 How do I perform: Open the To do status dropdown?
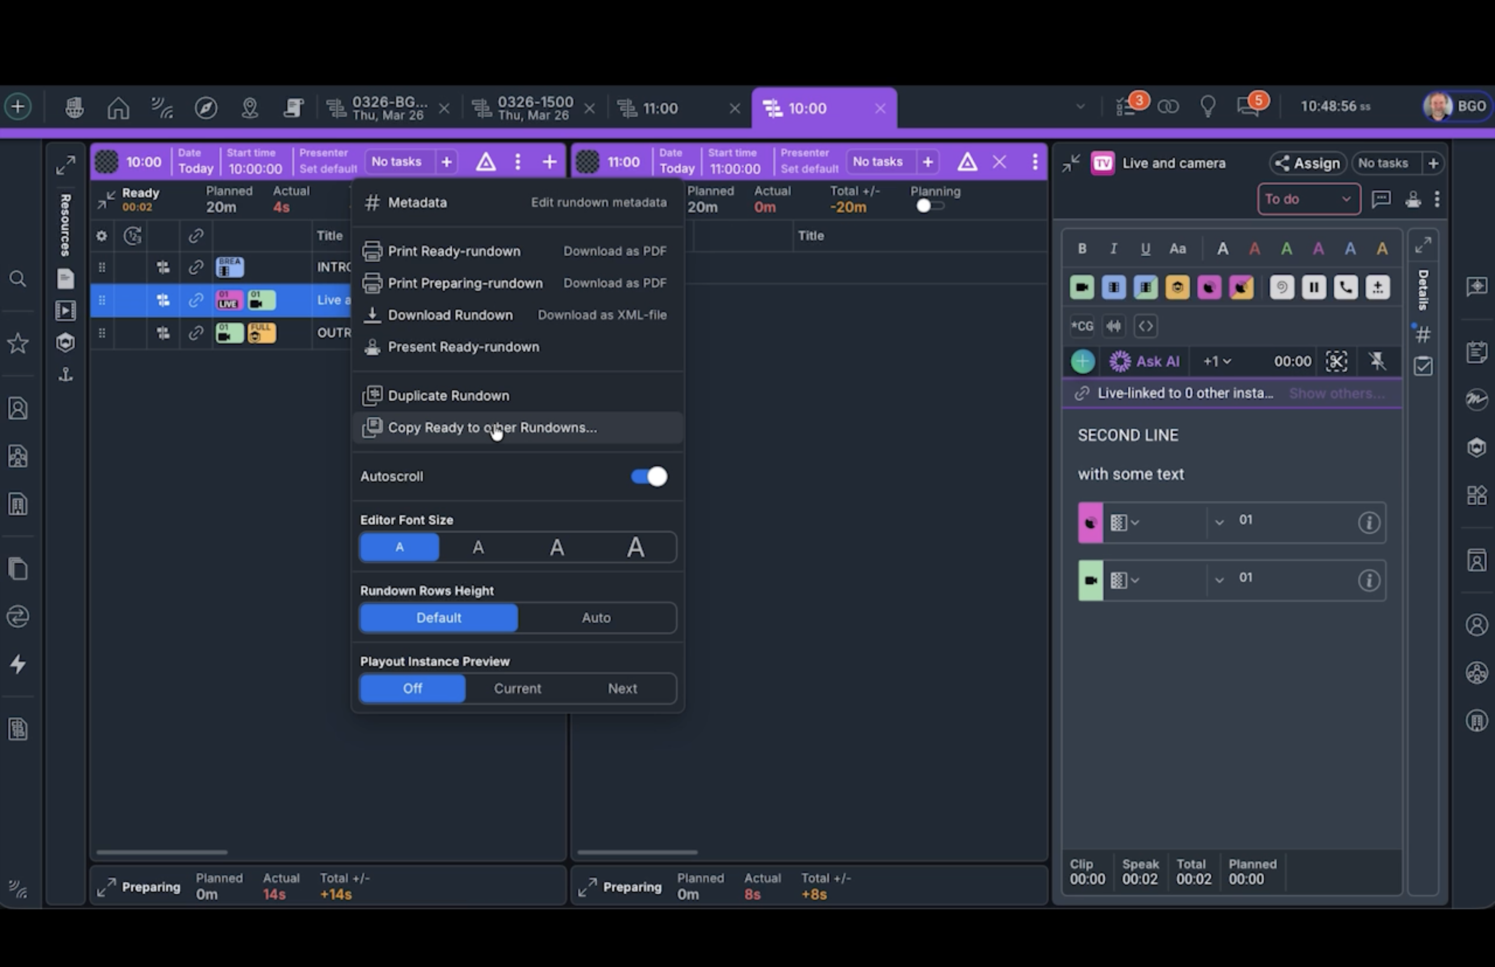(1309, 199)
